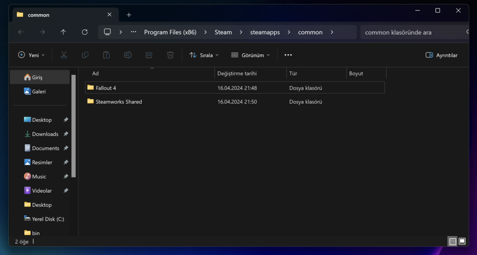Open the Görünüm view dropdown

tap(250, 55)
